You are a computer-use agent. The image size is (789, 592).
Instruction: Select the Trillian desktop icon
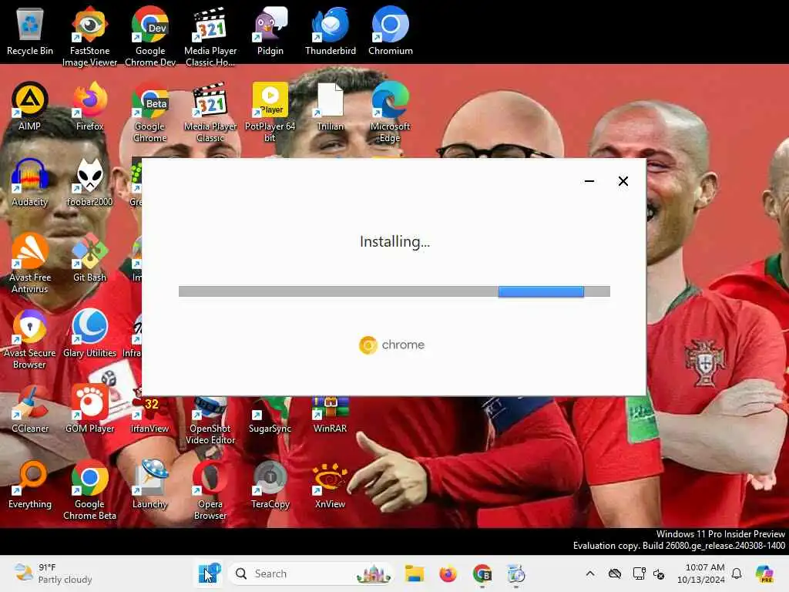[x=330, y=106]
